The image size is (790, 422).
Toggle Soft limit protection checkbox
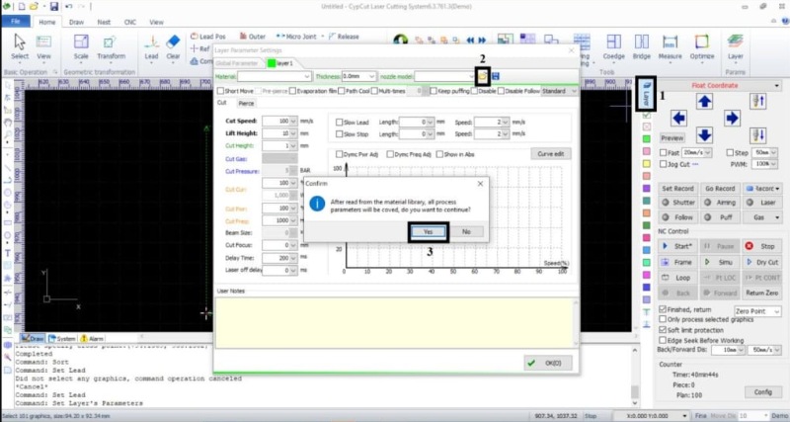coord(663,329)
